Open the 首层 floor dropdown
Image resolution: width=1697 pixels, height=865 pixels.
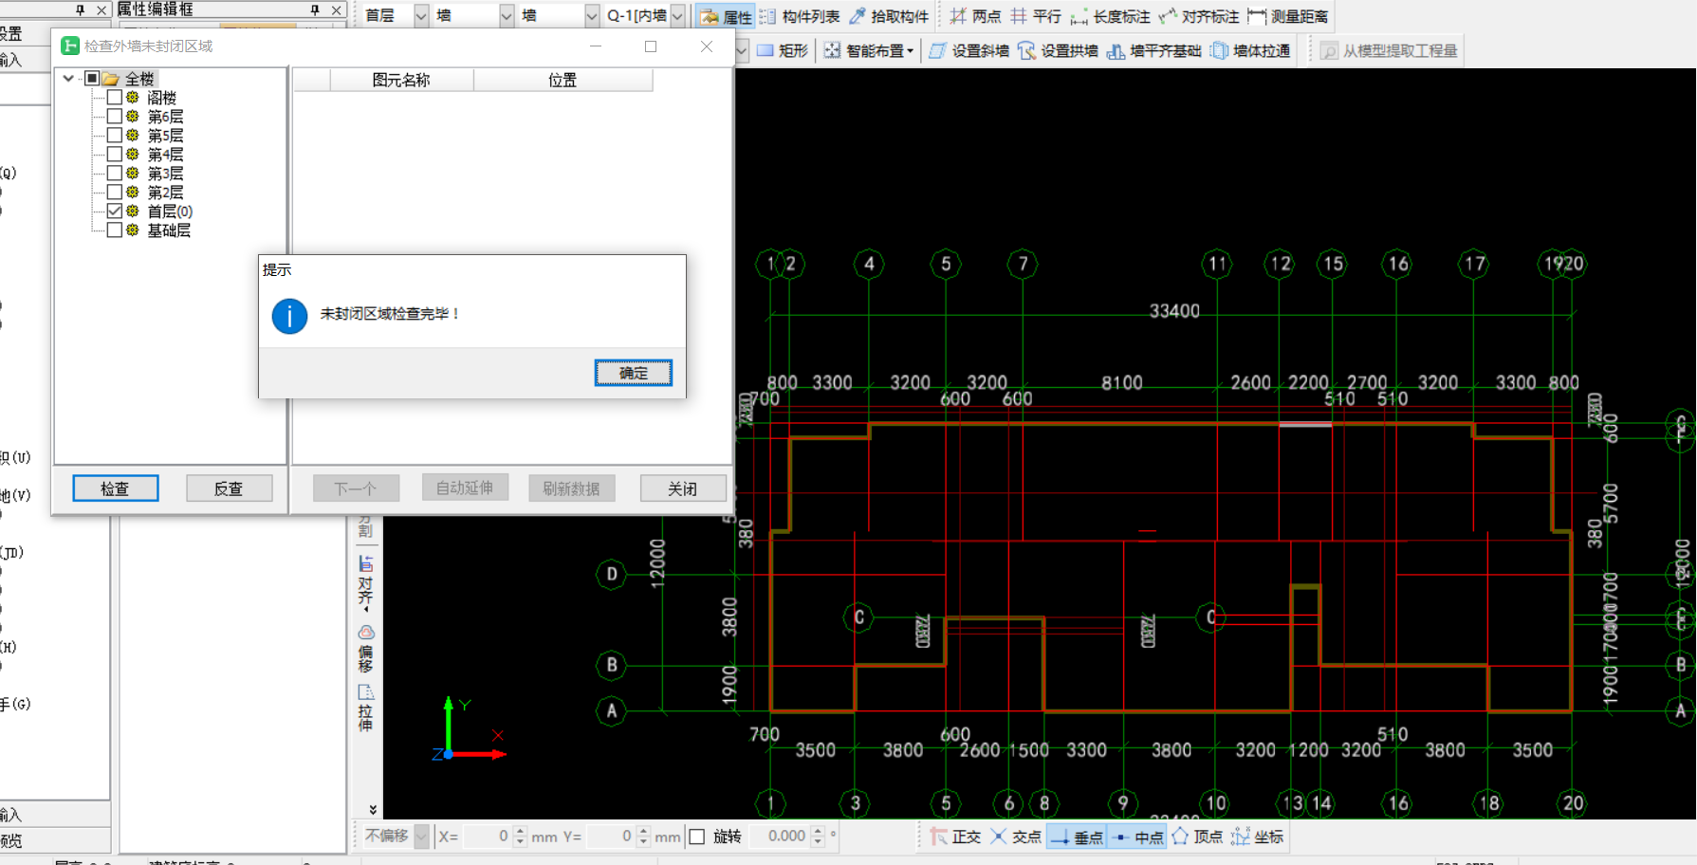coord(421,16)
